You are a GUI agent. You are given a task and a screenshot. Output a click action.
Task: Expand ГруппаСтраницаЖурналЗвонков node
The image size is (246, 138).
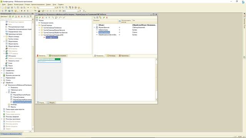[39, 30]
